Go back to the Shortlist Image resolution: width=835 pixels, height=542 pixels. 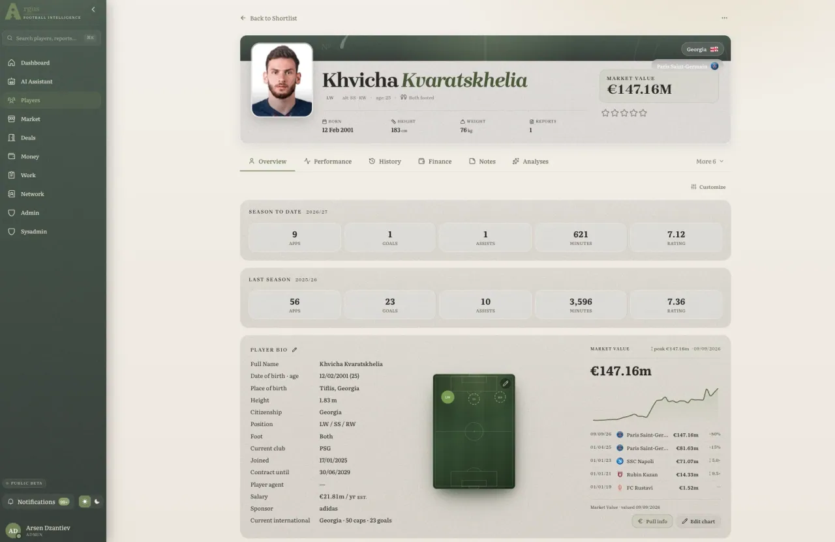(x=269, y=18)
